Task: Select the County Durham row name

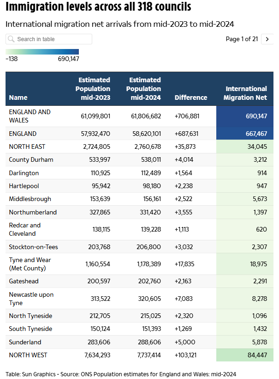Action: (x=31, y=160)
